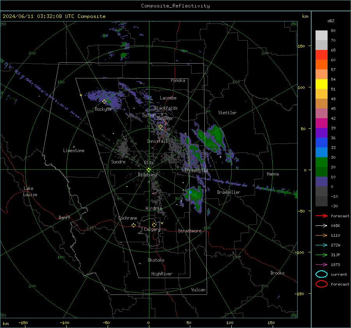Click the Drumheller town label
Screen dimensions: 351x328
(x=229, y=192)
